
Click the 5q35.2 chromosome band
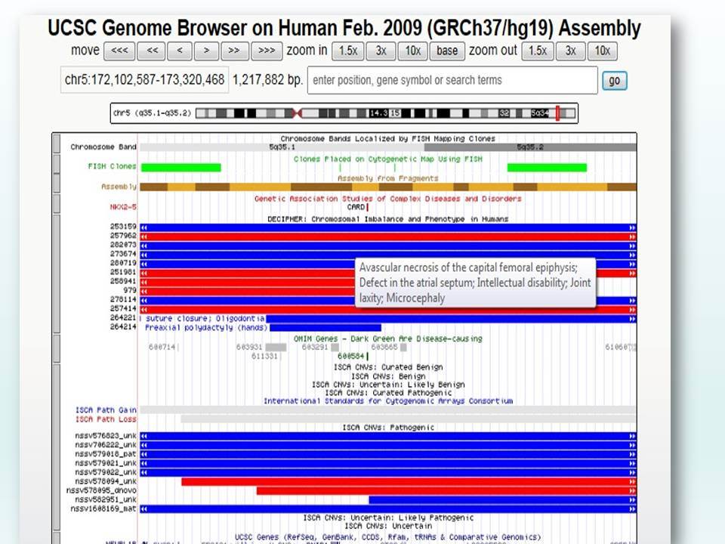(530, 147)
